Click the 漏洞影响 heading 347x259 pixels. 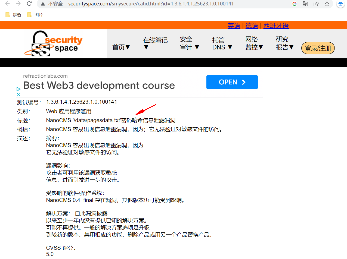(x=58, y=166)
